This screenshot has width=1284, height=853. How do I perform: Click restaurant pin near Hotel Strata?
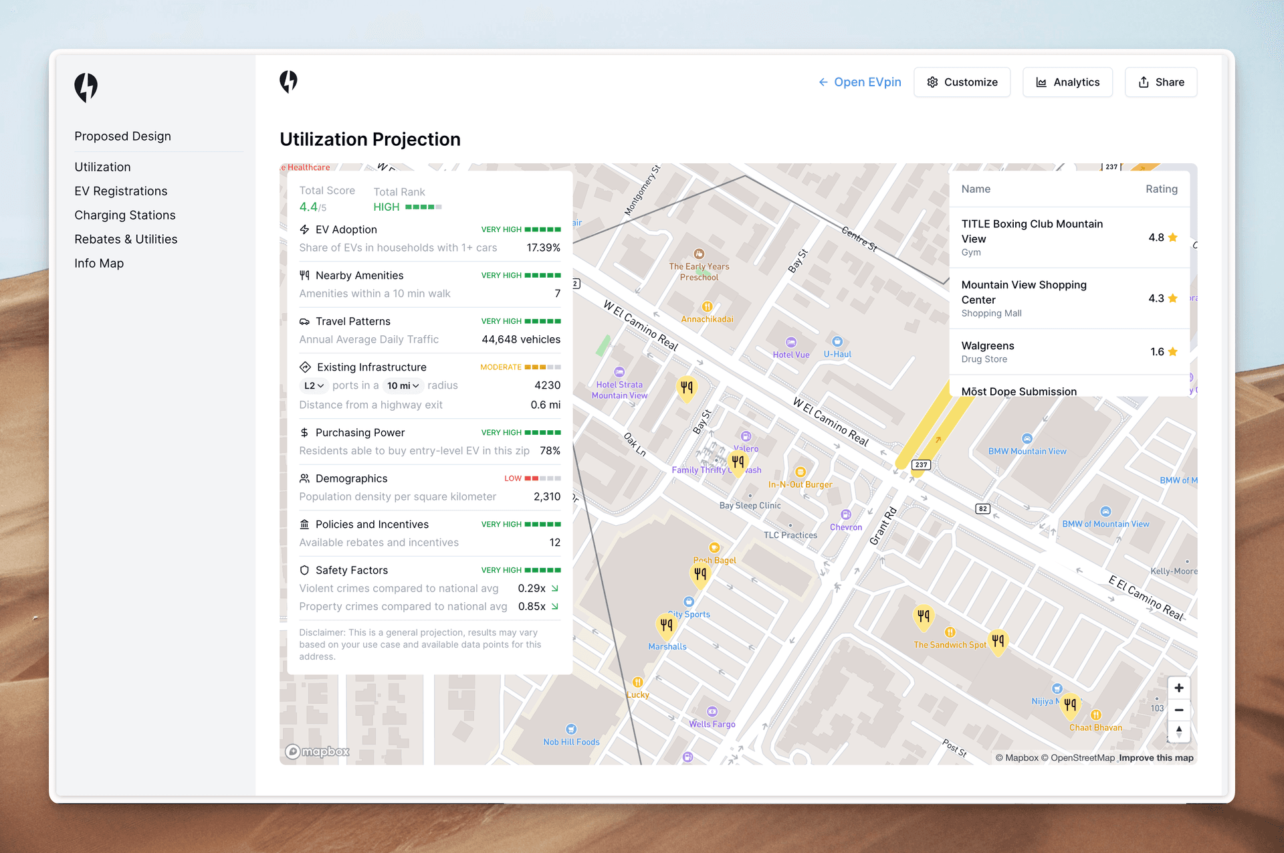click(687, 389)
